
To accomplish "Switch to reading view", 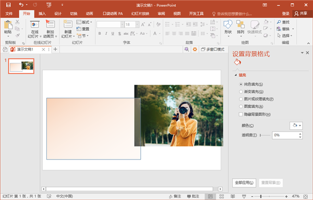I will pyautogui.click(x=233, y=196).
